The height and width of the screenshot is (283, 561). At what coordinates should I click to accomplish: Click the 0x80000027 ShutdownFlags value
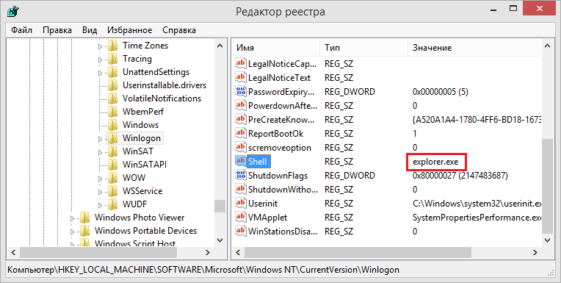click(x=460, y=176)
